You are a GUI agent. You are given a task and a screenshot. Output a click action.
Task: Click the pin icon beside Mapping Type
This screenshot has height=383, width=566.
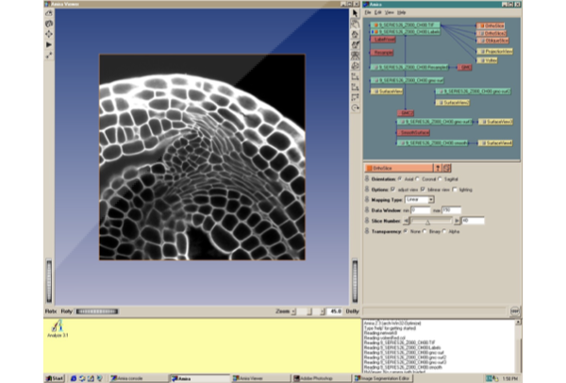pyautogui.click(x=368, y=200)
